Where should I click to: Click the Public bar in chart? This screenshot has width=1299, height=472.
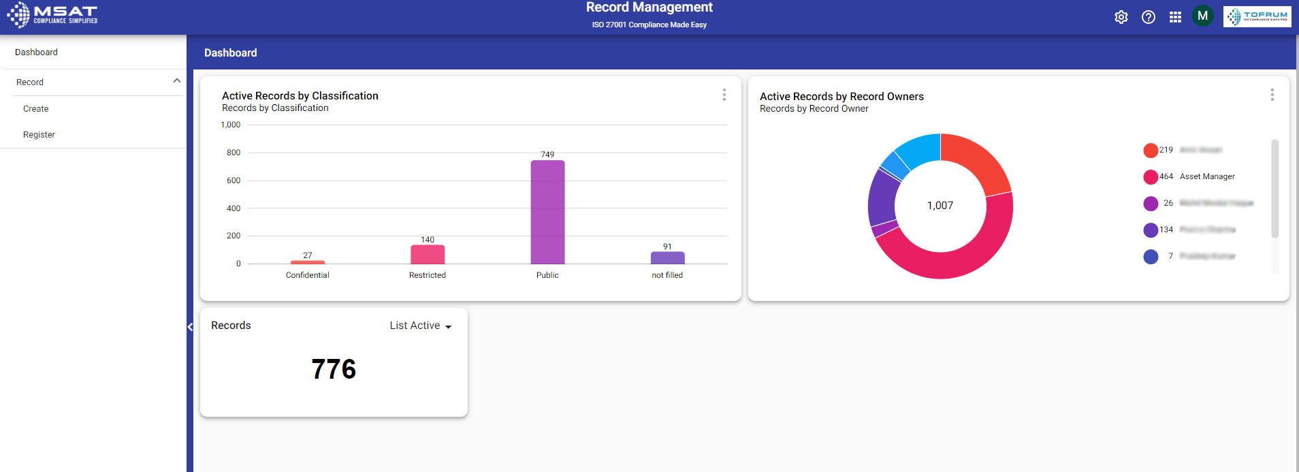click(547, 212)
